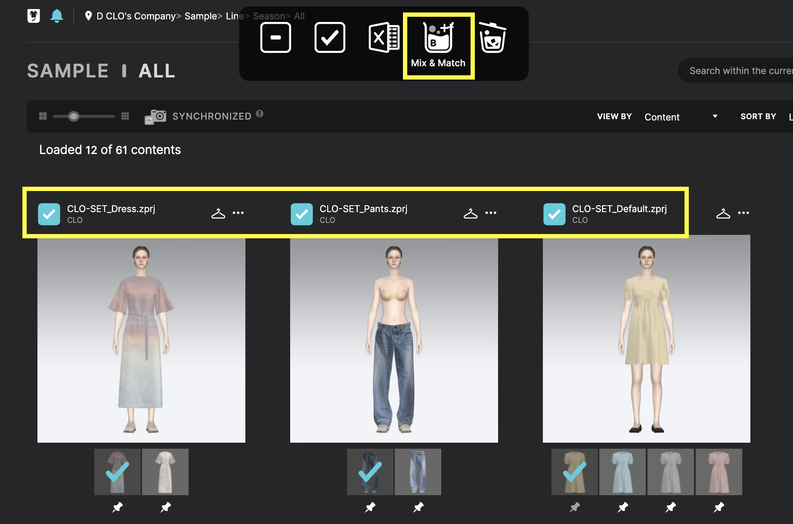
Task: Pin the yellow Default dress colorway
Action: click(x=575, y=507)
